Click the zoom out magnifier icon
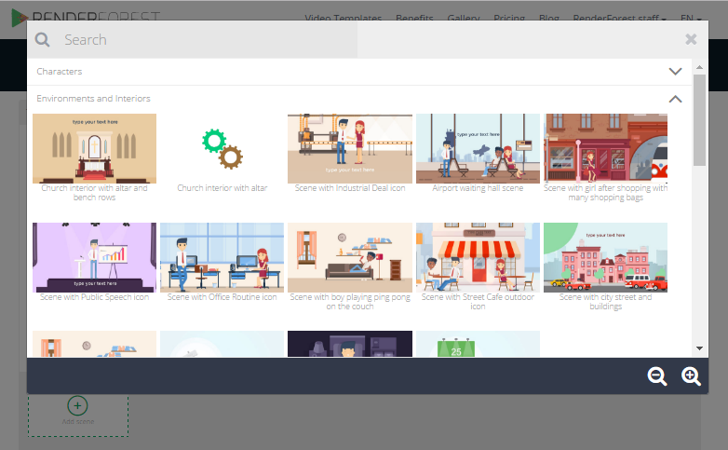The image size is (728, 450). (x=657, y=376)
